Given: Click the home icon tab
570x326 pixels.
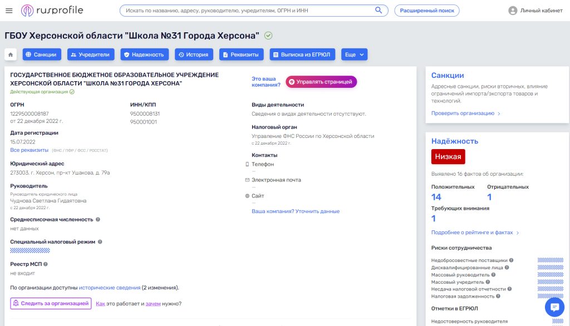Looking at the screenshot, I should [11, 55].
